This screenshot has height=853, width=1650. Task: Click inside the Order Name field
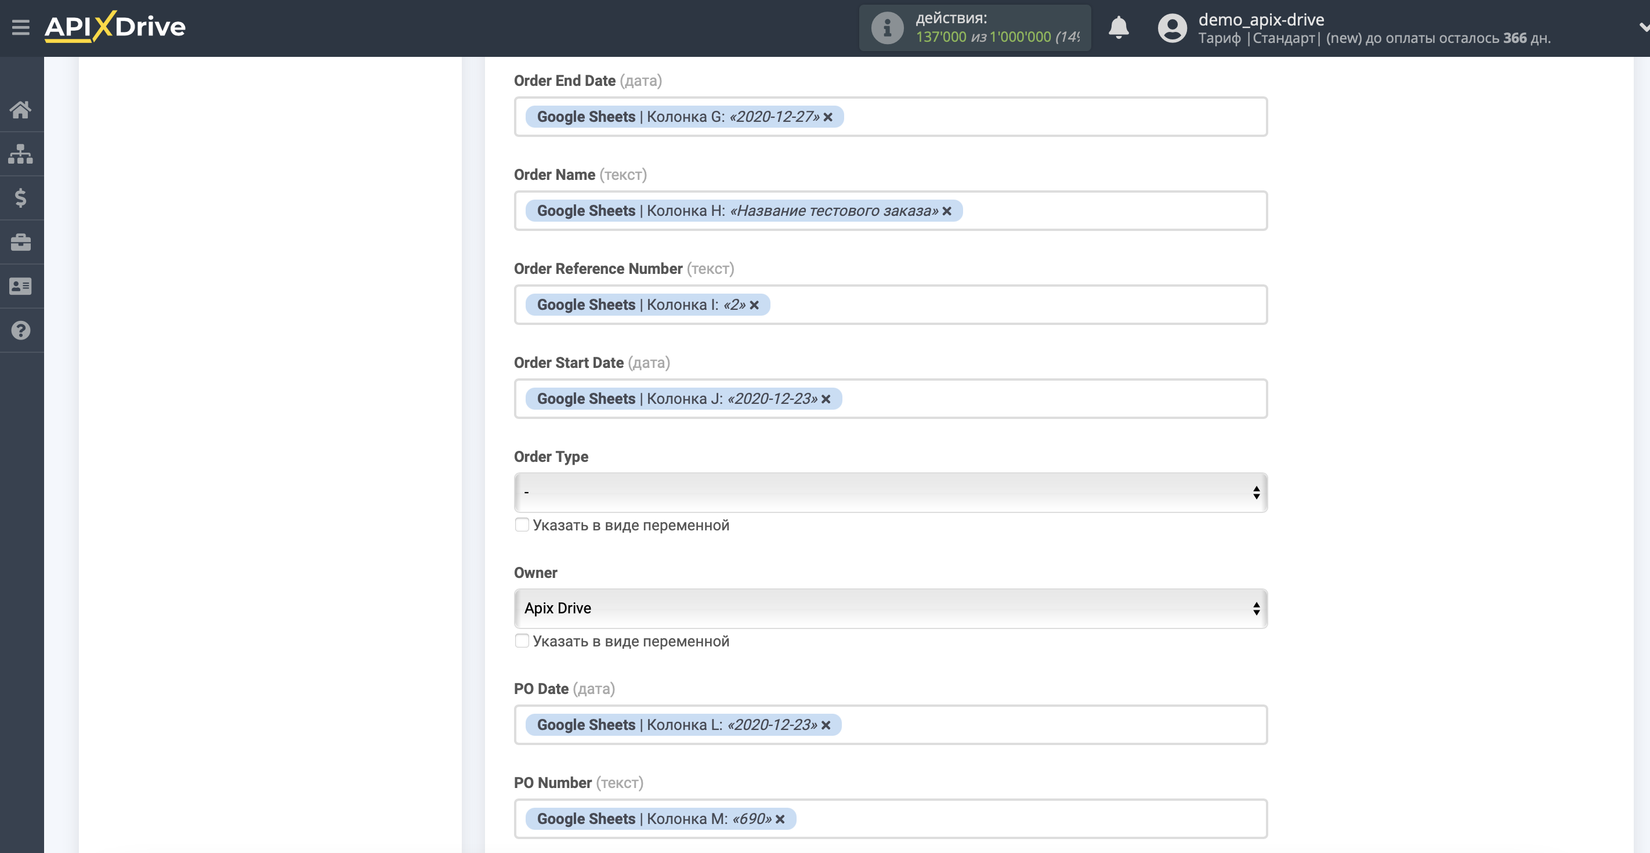(891, 211)
